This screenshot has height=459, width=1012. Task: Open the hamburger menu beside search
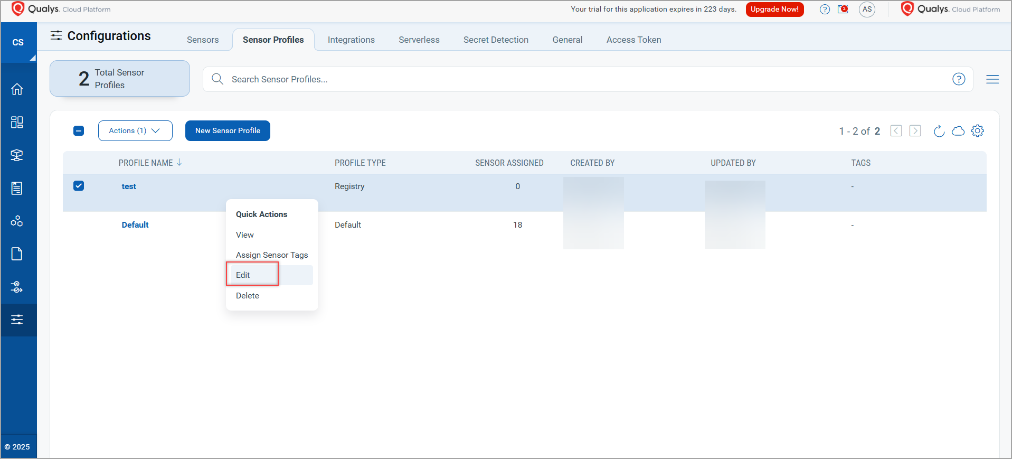pos(992,79)
